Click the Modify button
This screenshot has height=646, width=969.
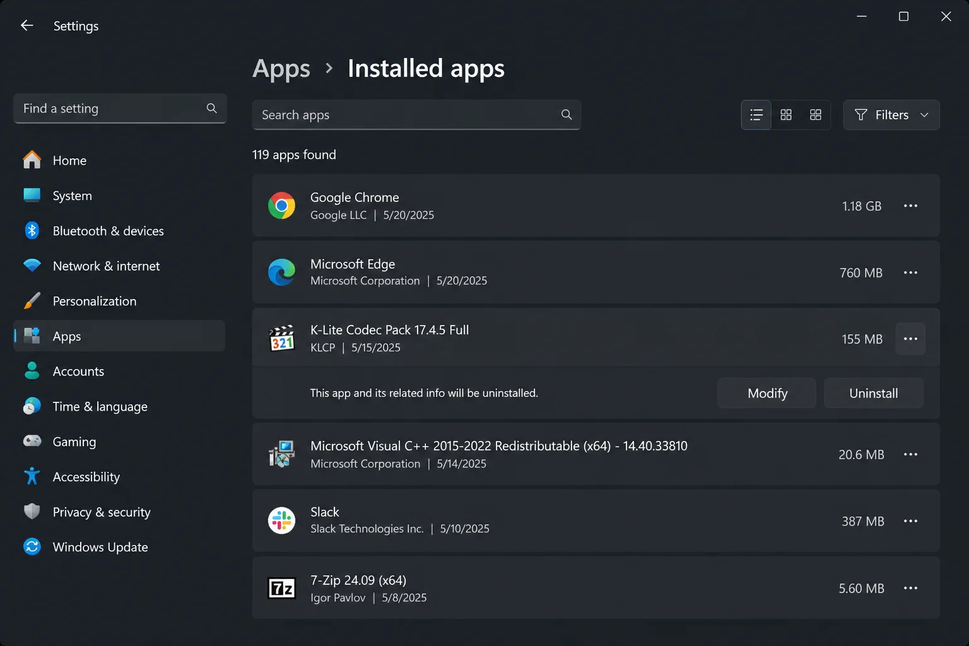(767, 393)
